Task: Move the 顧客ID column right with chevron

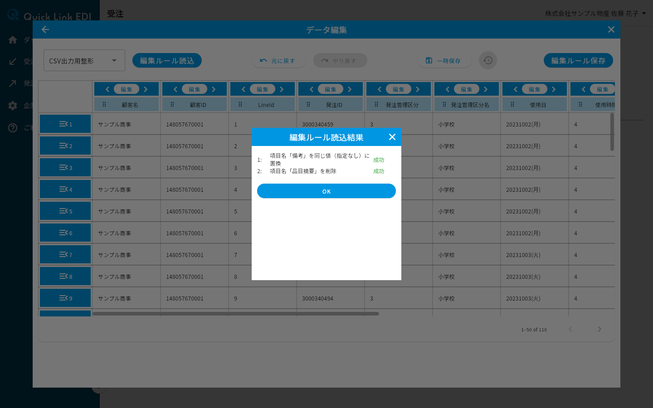Action: (214, 89)
